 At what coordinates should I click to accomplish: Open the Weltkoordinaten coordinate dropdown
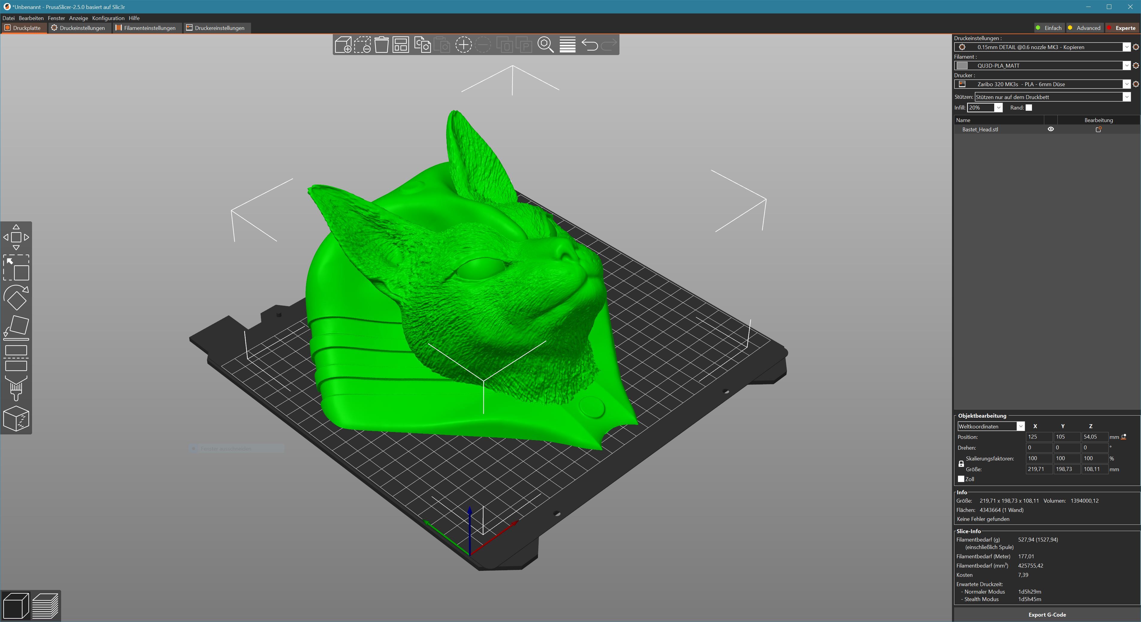click(1021, 426)
